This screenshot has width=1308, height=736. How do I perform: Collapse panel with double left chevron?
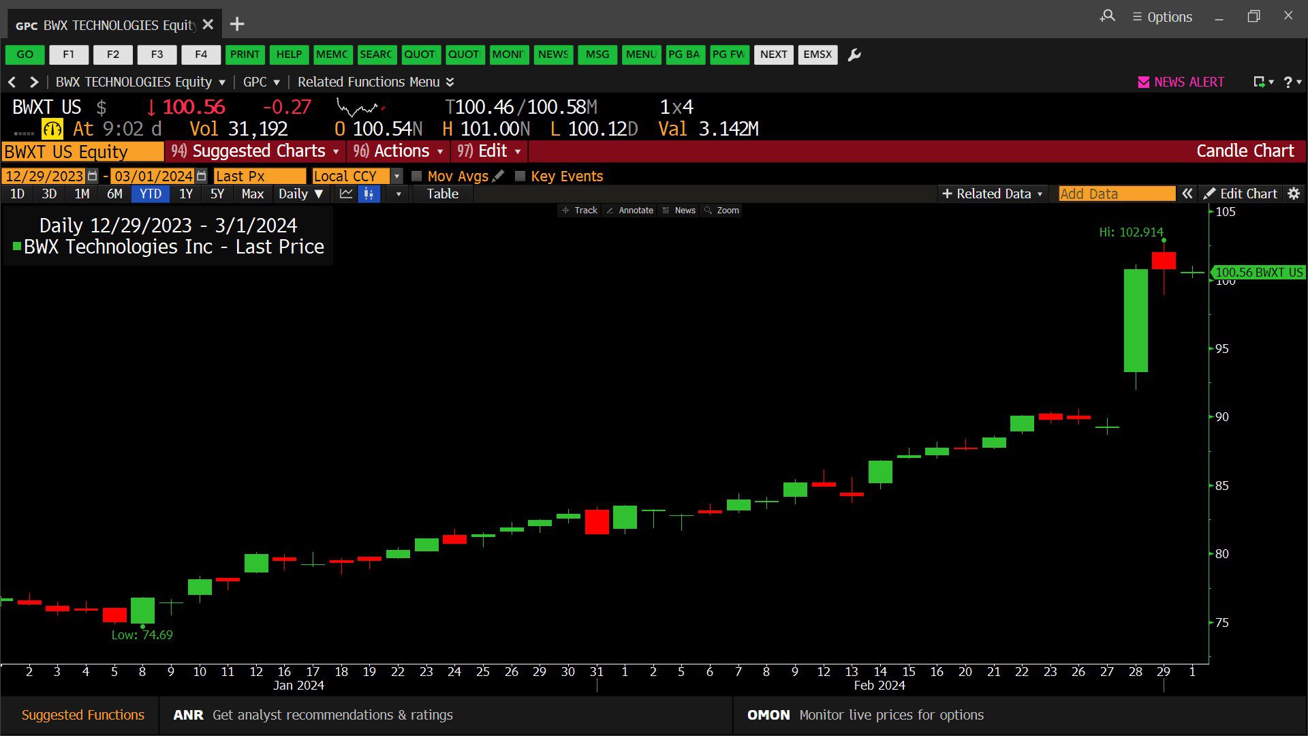pos(1187,194)
